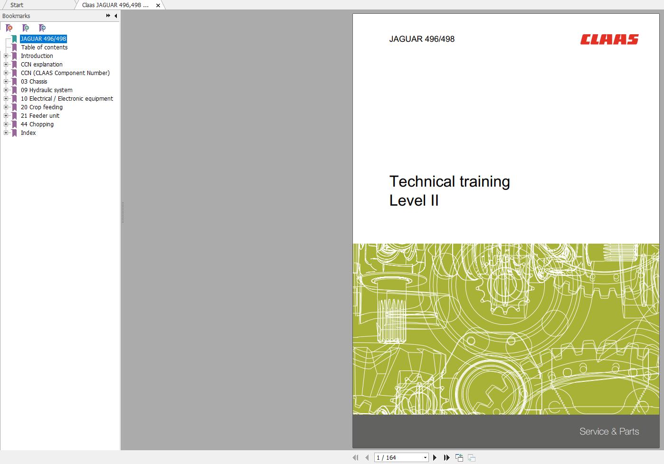Go back one page with previous-page arrow
Image resolution: width=664 pixels, height=464 pixels.
click(x=368, y=457)
